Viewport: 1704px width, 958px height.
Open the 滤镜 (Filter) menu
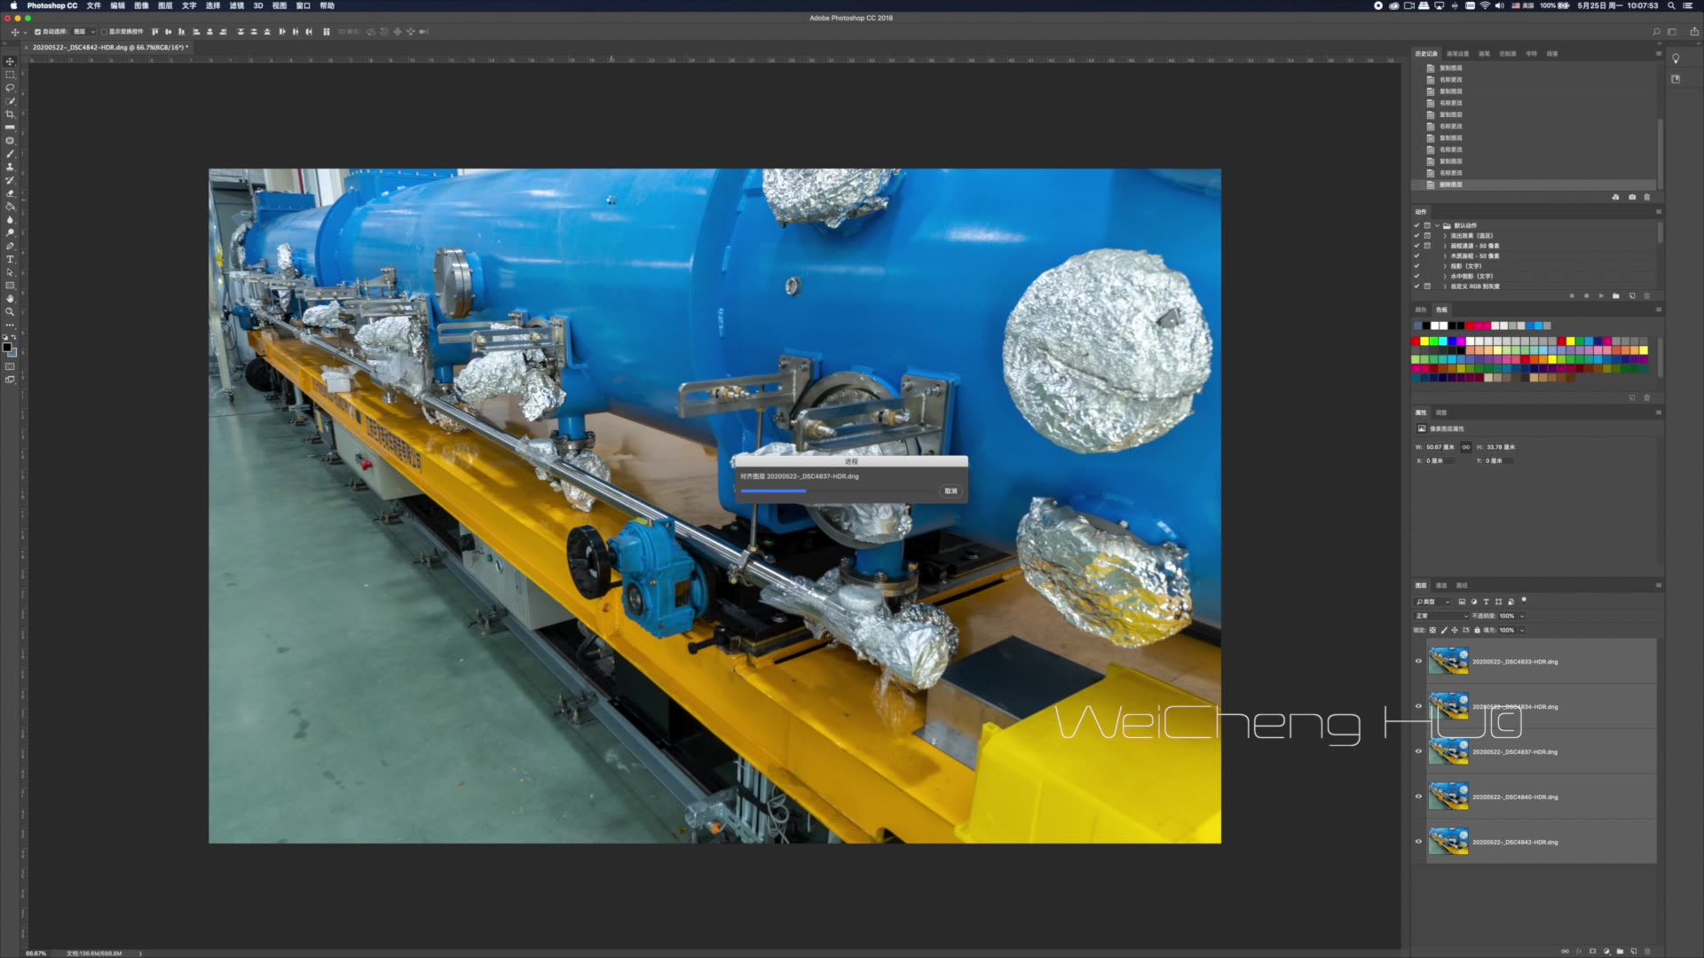coord(237,5)
